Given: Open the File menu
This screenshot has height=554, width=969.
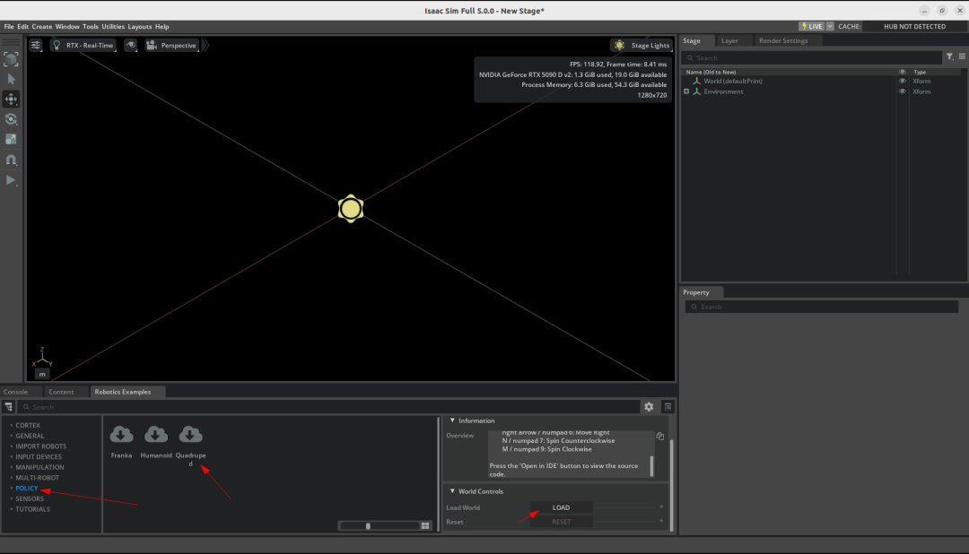Looking at the screenshot, I should (x=9, y=27).
